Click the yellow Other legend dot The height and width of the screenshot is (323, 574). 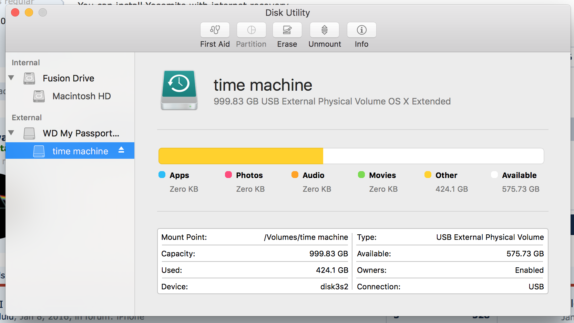point(428,175)
